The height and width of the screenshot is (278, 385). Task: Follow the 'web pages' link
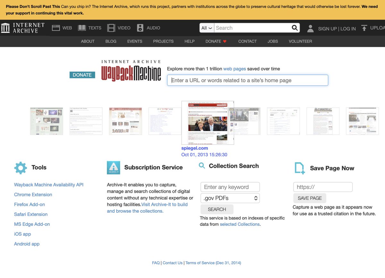pos(235,69)
